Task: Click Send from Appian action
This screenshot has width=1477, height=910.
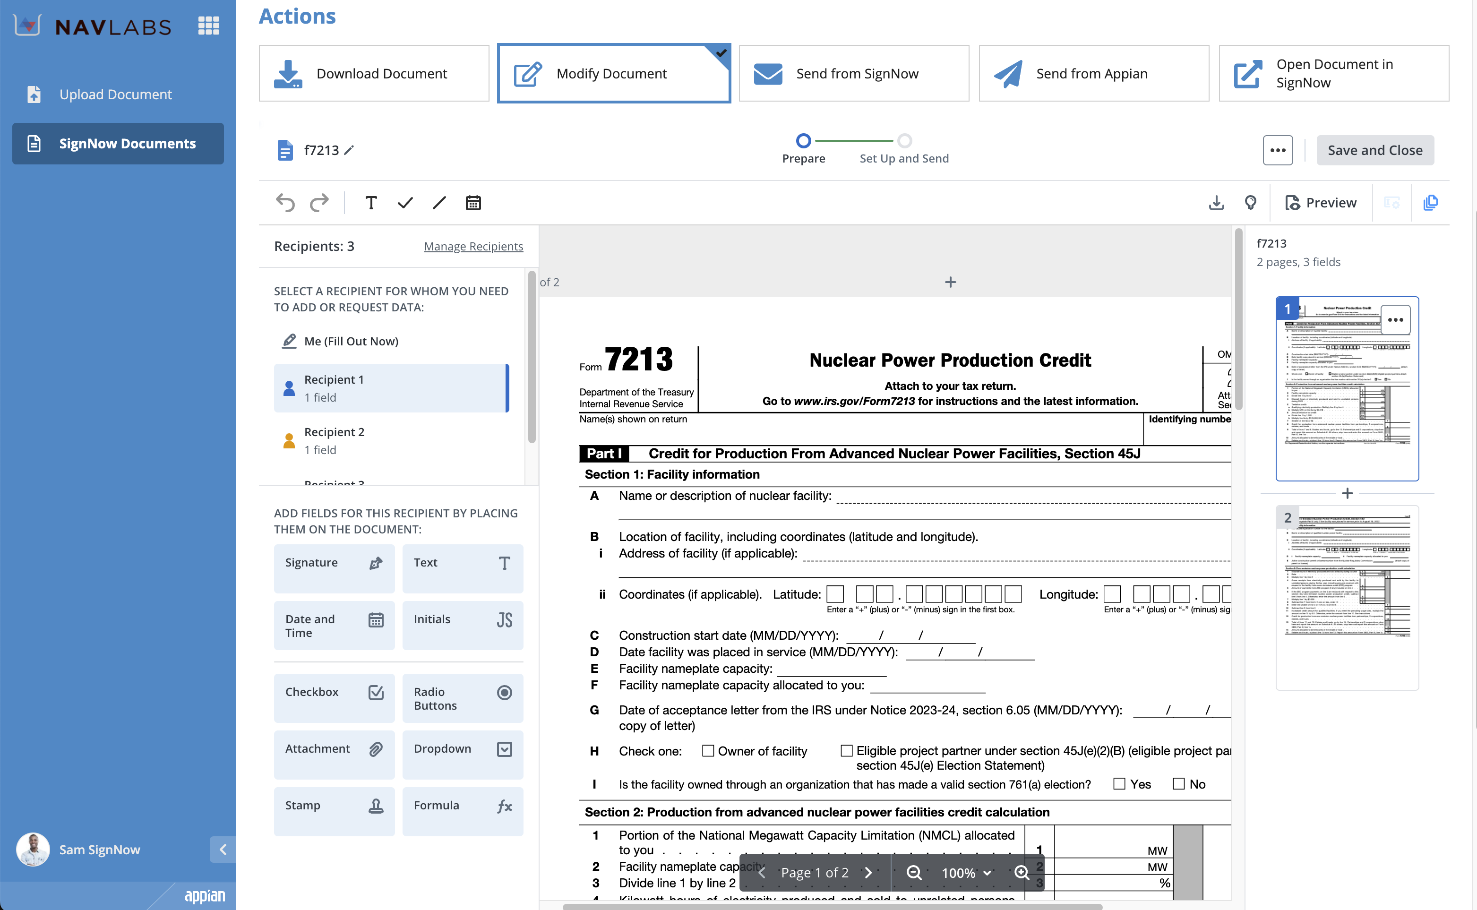Action: 1094,73
